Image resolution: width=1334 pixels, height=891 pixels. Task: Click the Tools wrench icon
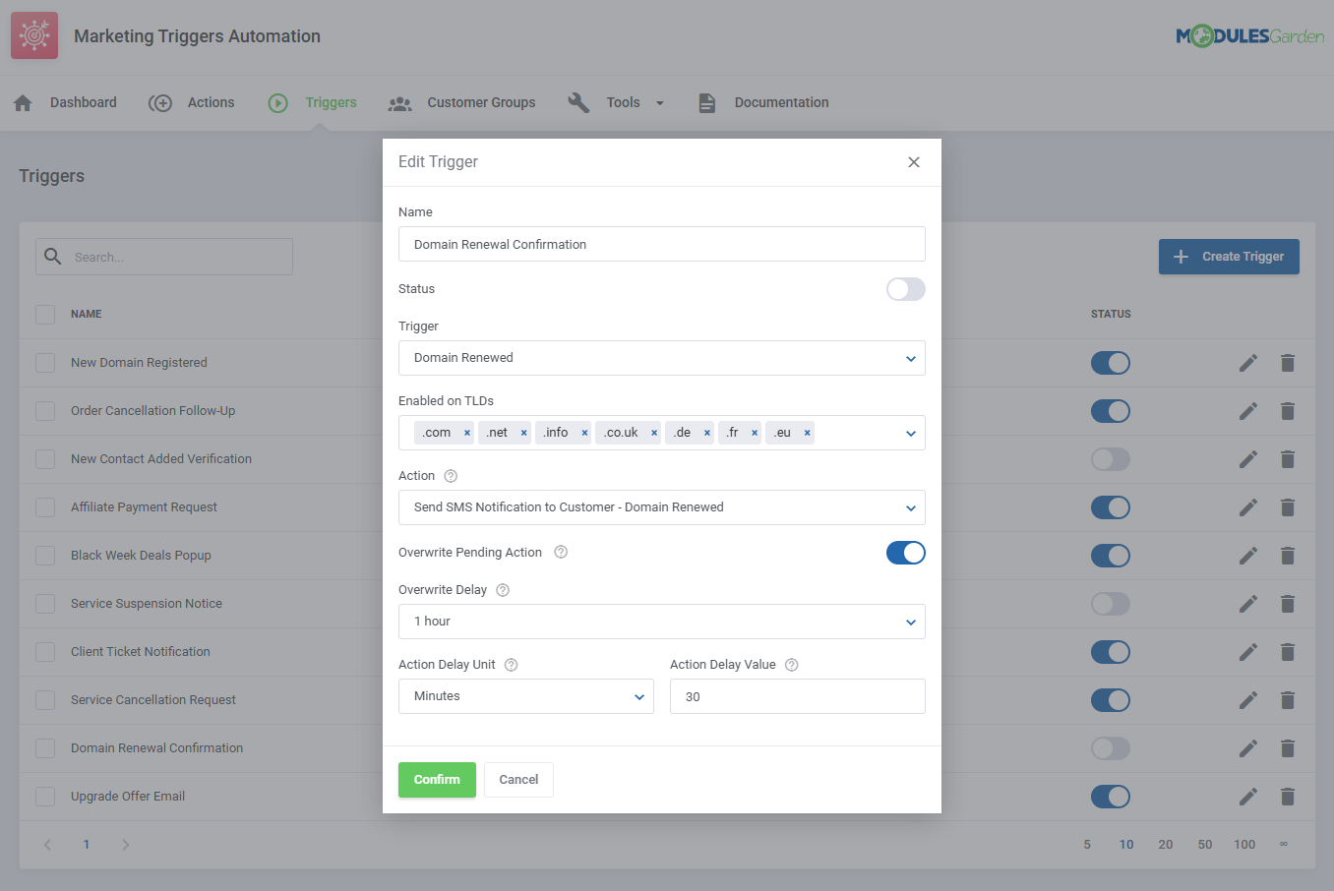[578, 101]
